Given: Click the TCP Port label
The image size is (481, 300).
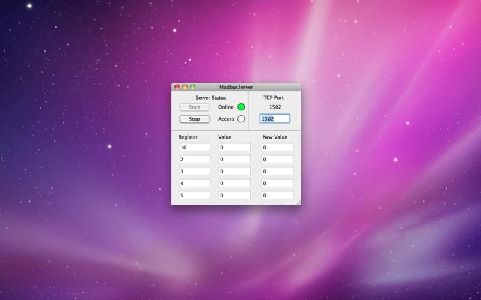Looking at the screenshot, I should (274, 98).
